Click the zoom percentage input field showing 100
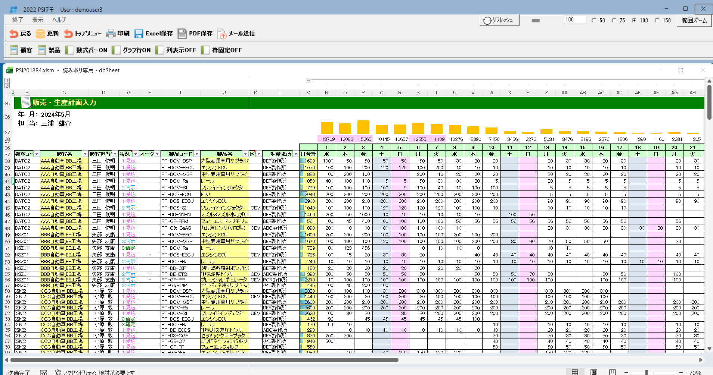This screenshot has width=713, height=375. (x=574, y=20)
